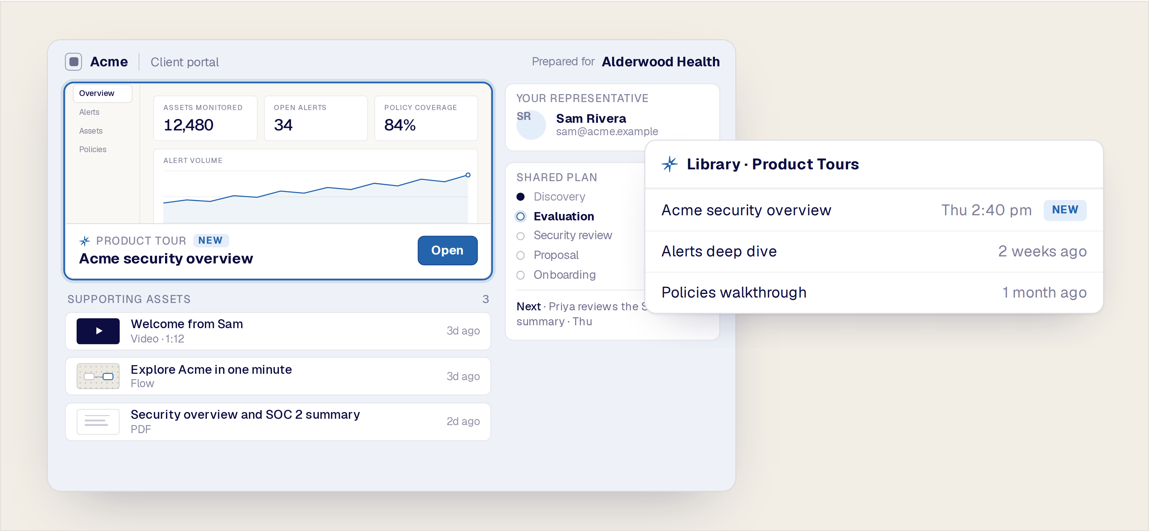Image resolution: width=1149 pixels, height=531 pixels.
Task: Click the YOUR REPRESENTATIVE heading
Action: coord(582,99)
